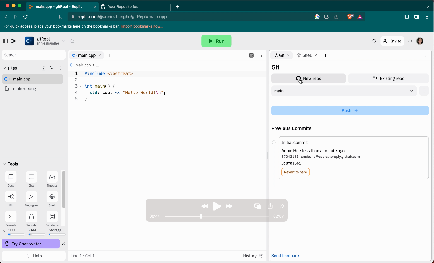This screenshot has height=263, width=434.
Task: Click the Run button
Action: [216, 41]
